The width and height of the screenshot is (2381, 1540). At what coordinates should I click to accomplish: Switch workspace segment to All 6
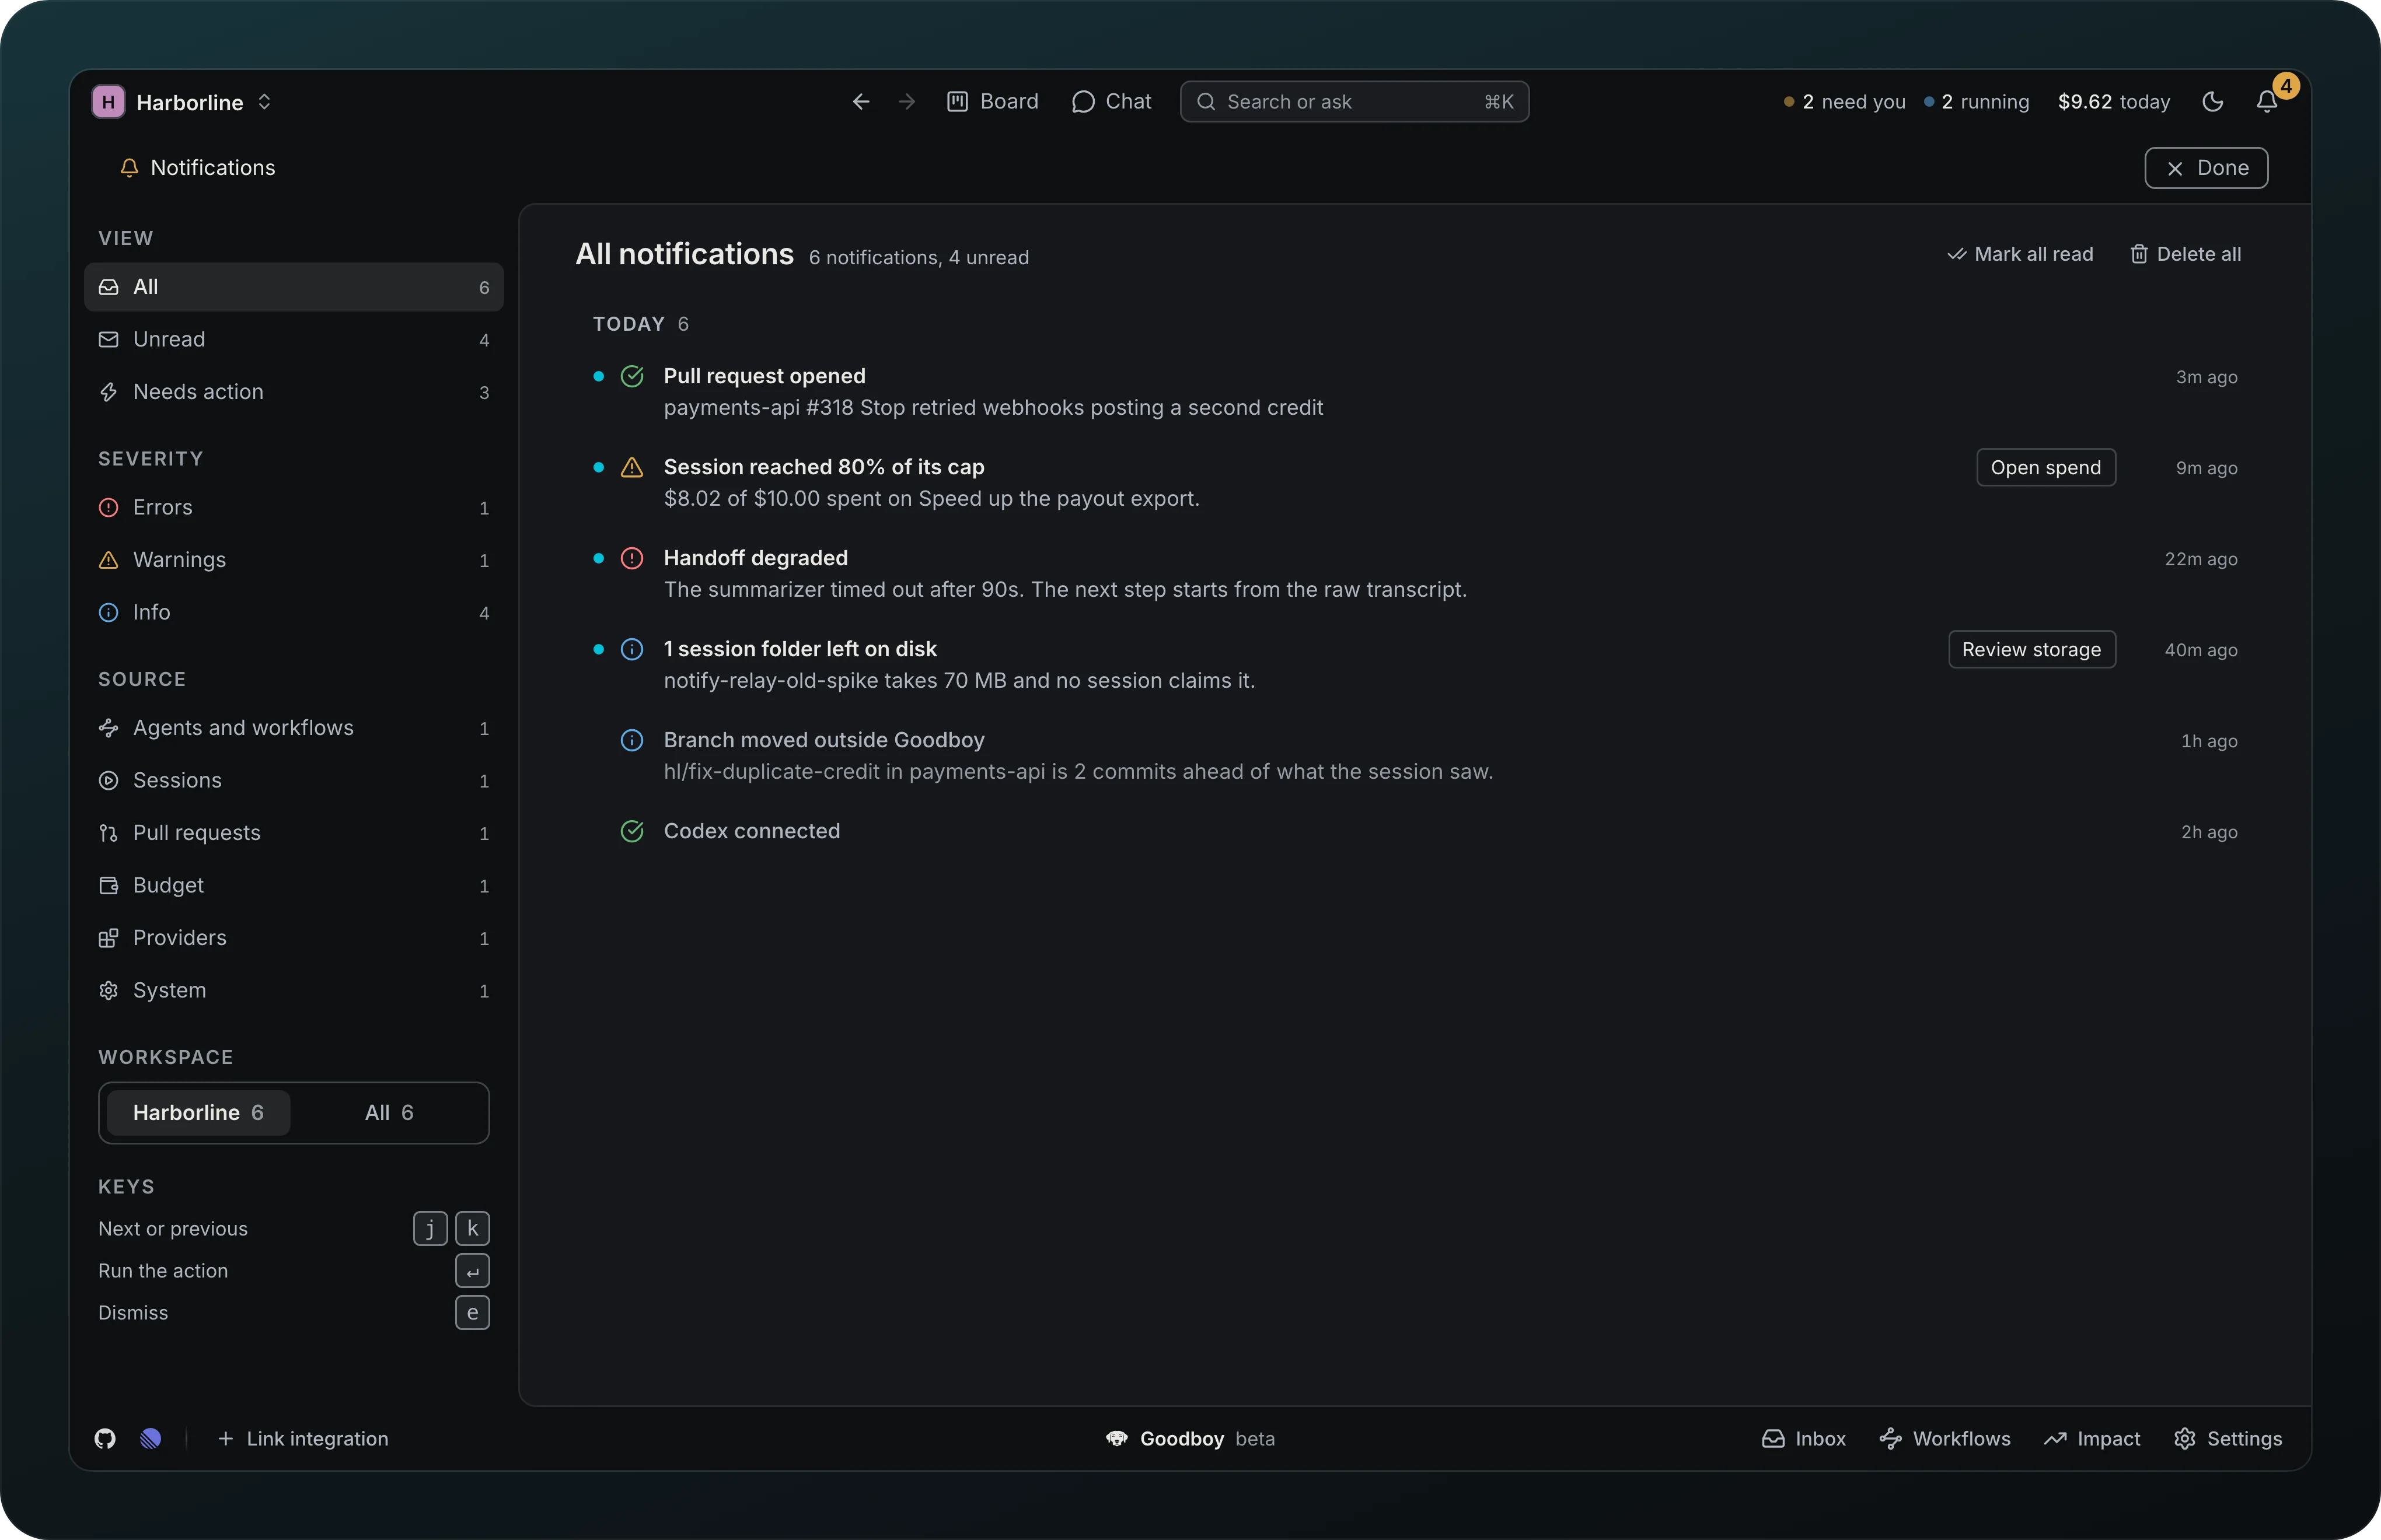[389, 1113]
